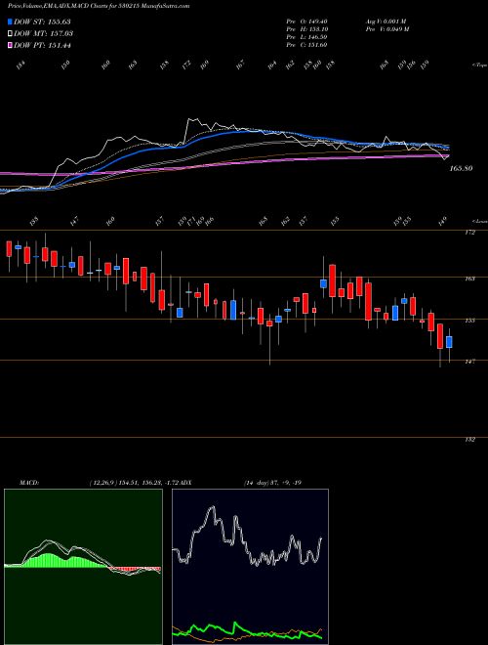Select the 'DOW MT: 157.03' legend text
This screenshot has height=645, width=488.
(x=44, y=33)
